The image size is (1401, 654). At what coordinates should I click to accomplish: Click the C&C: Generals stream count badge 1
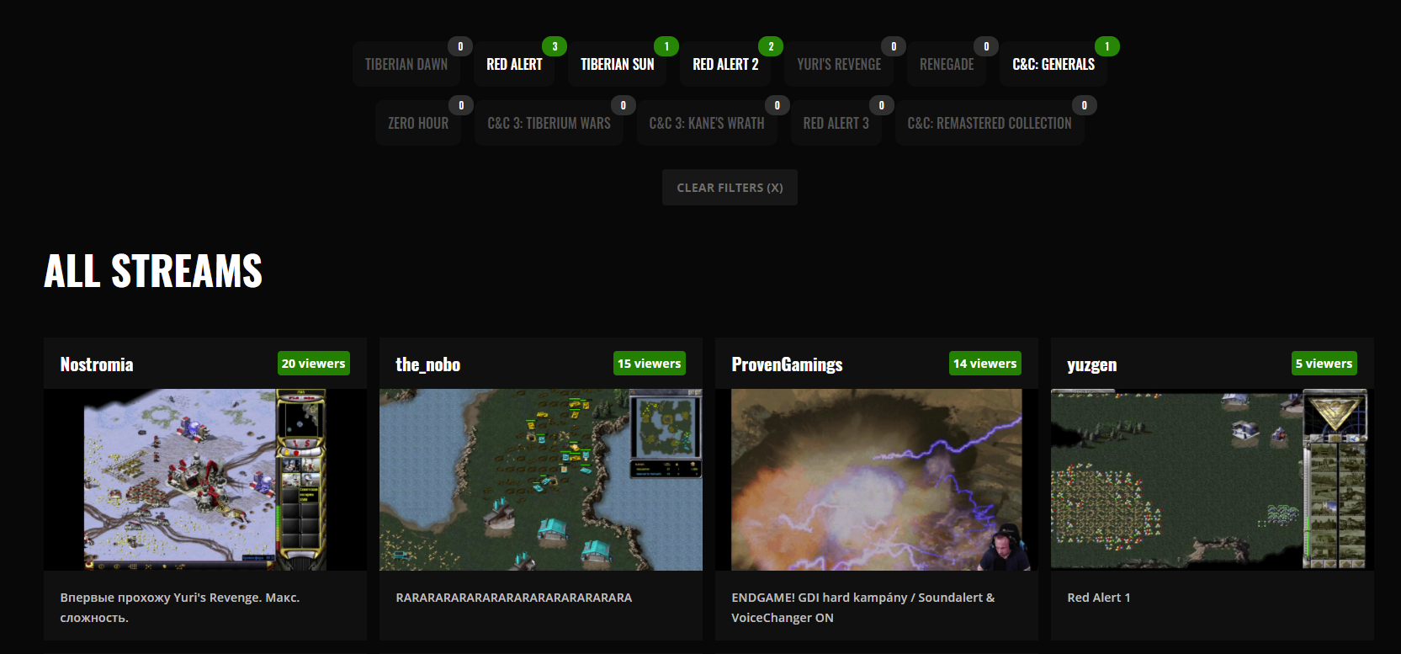click(x=1107, y=46)
